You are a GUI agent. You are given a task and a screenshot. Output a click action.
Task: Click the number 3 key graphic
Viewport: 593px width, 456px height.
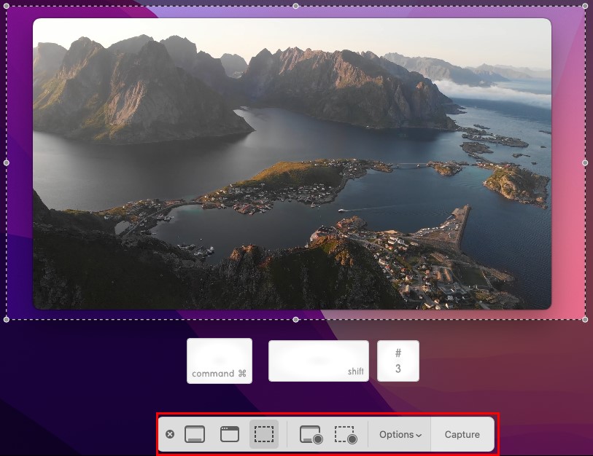tap(398, 361)
